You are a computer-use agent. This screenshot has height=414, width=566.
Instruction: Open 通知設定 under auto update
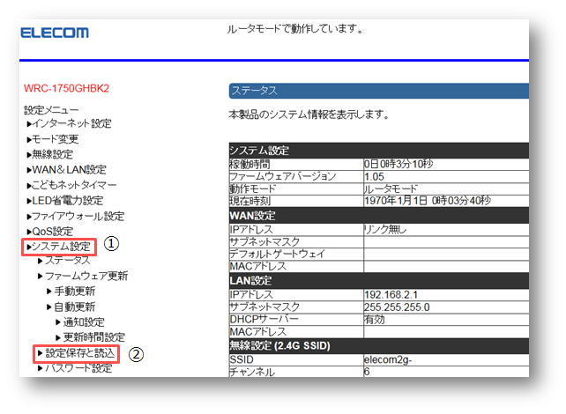pyautogui.click(x=83, y=322)
